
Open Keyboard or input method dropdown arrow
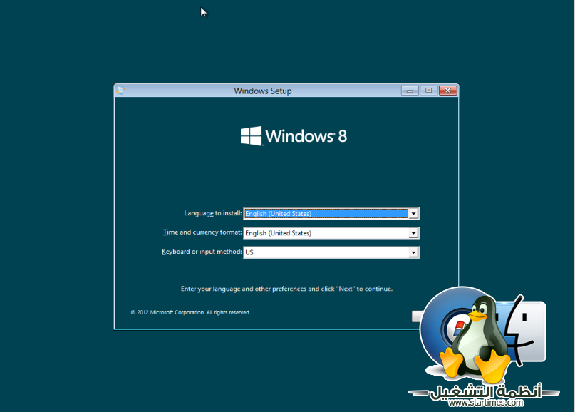click(413, 252)
